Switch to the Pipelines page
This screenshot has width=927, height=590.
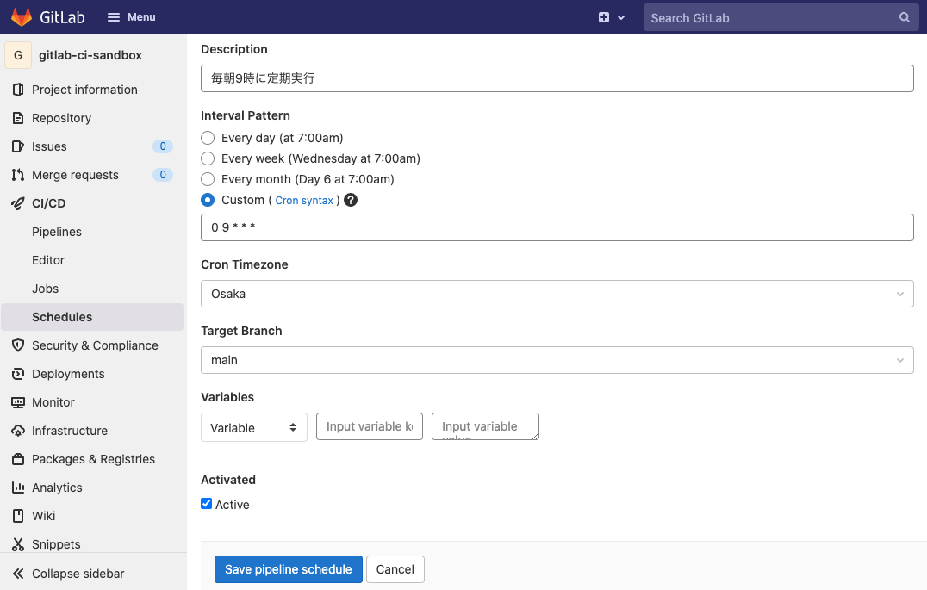tap(57, 231)
